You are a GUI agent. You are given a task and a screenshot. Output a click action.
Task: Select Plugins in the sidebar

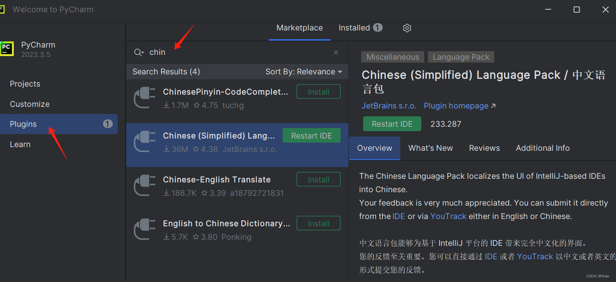coord(59,124)
